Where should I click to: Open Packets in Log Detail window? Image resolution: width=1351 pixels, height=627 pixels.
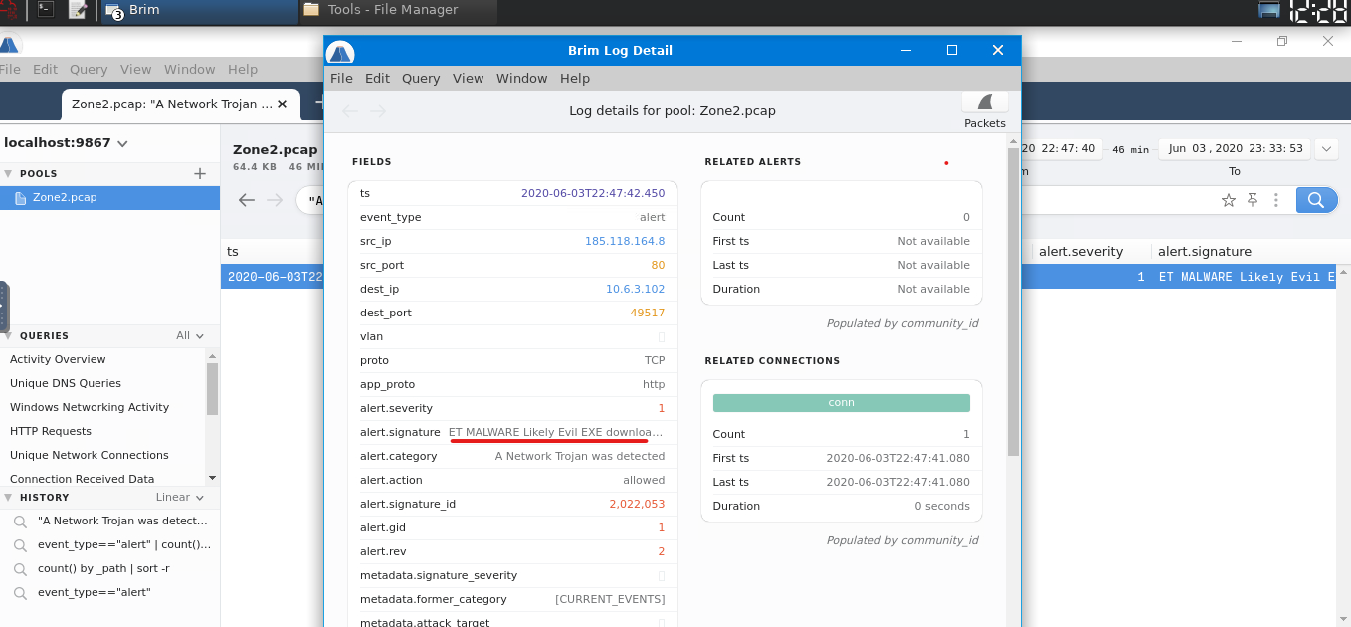pyautogui.click(x=985, y=110)
